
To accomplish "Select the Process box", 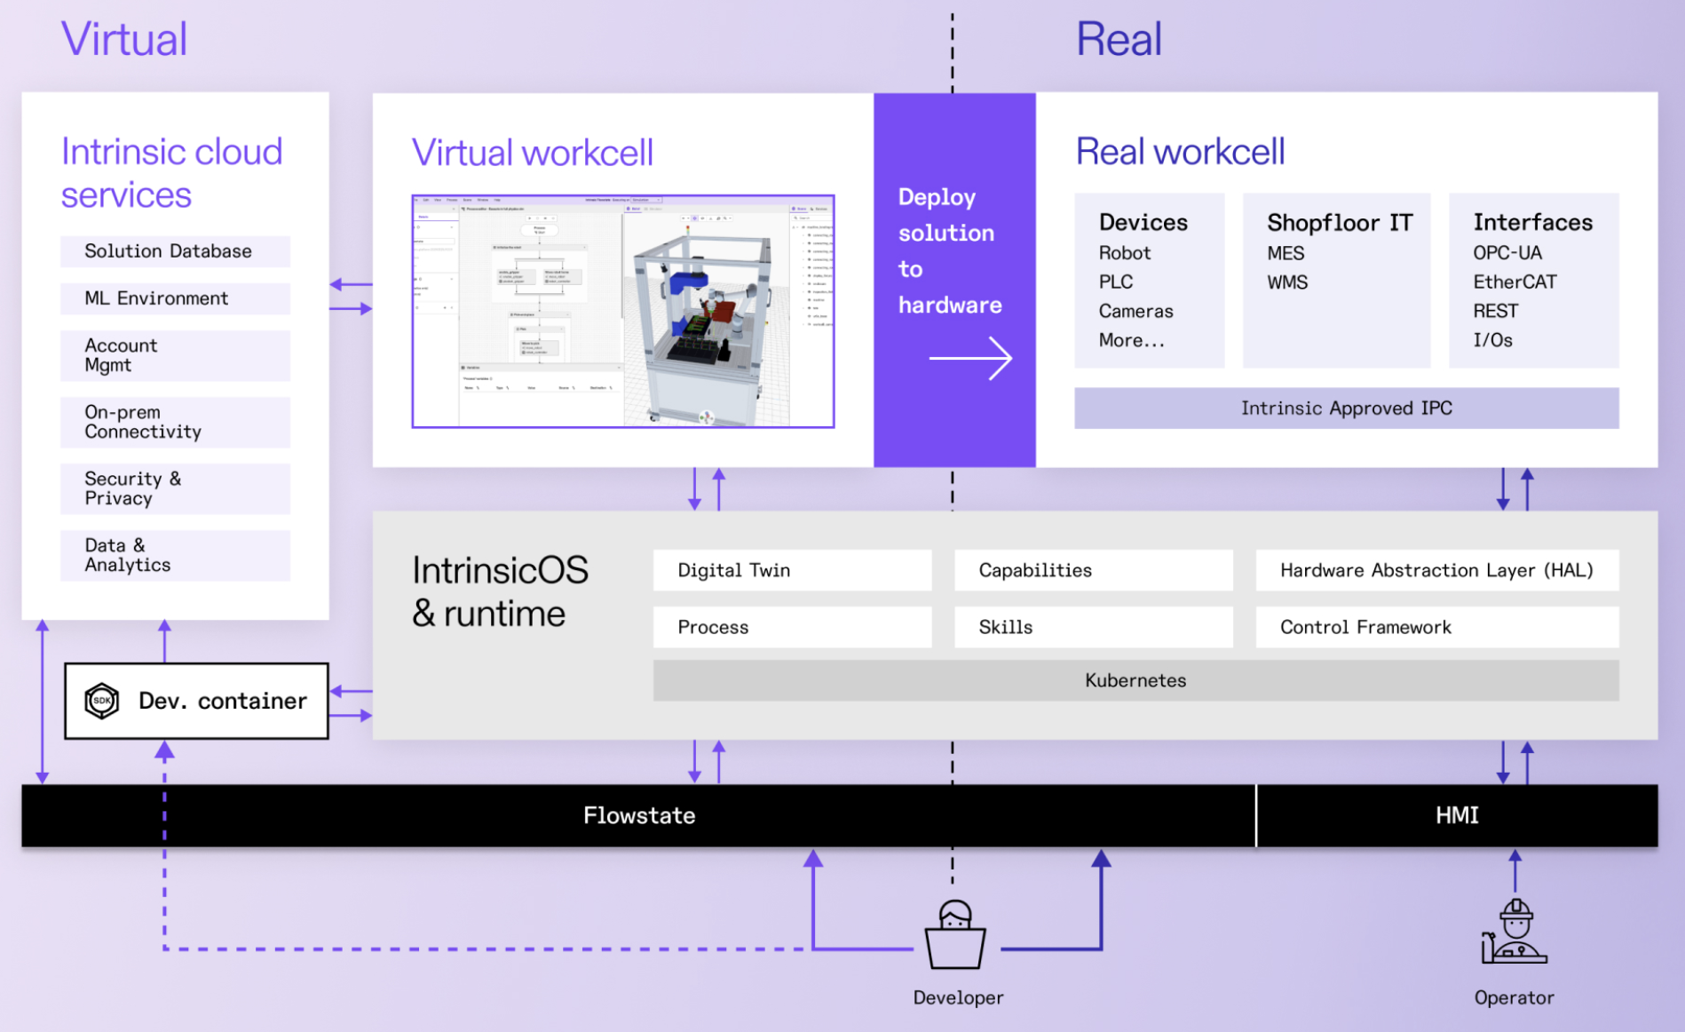I will (792, 627).
